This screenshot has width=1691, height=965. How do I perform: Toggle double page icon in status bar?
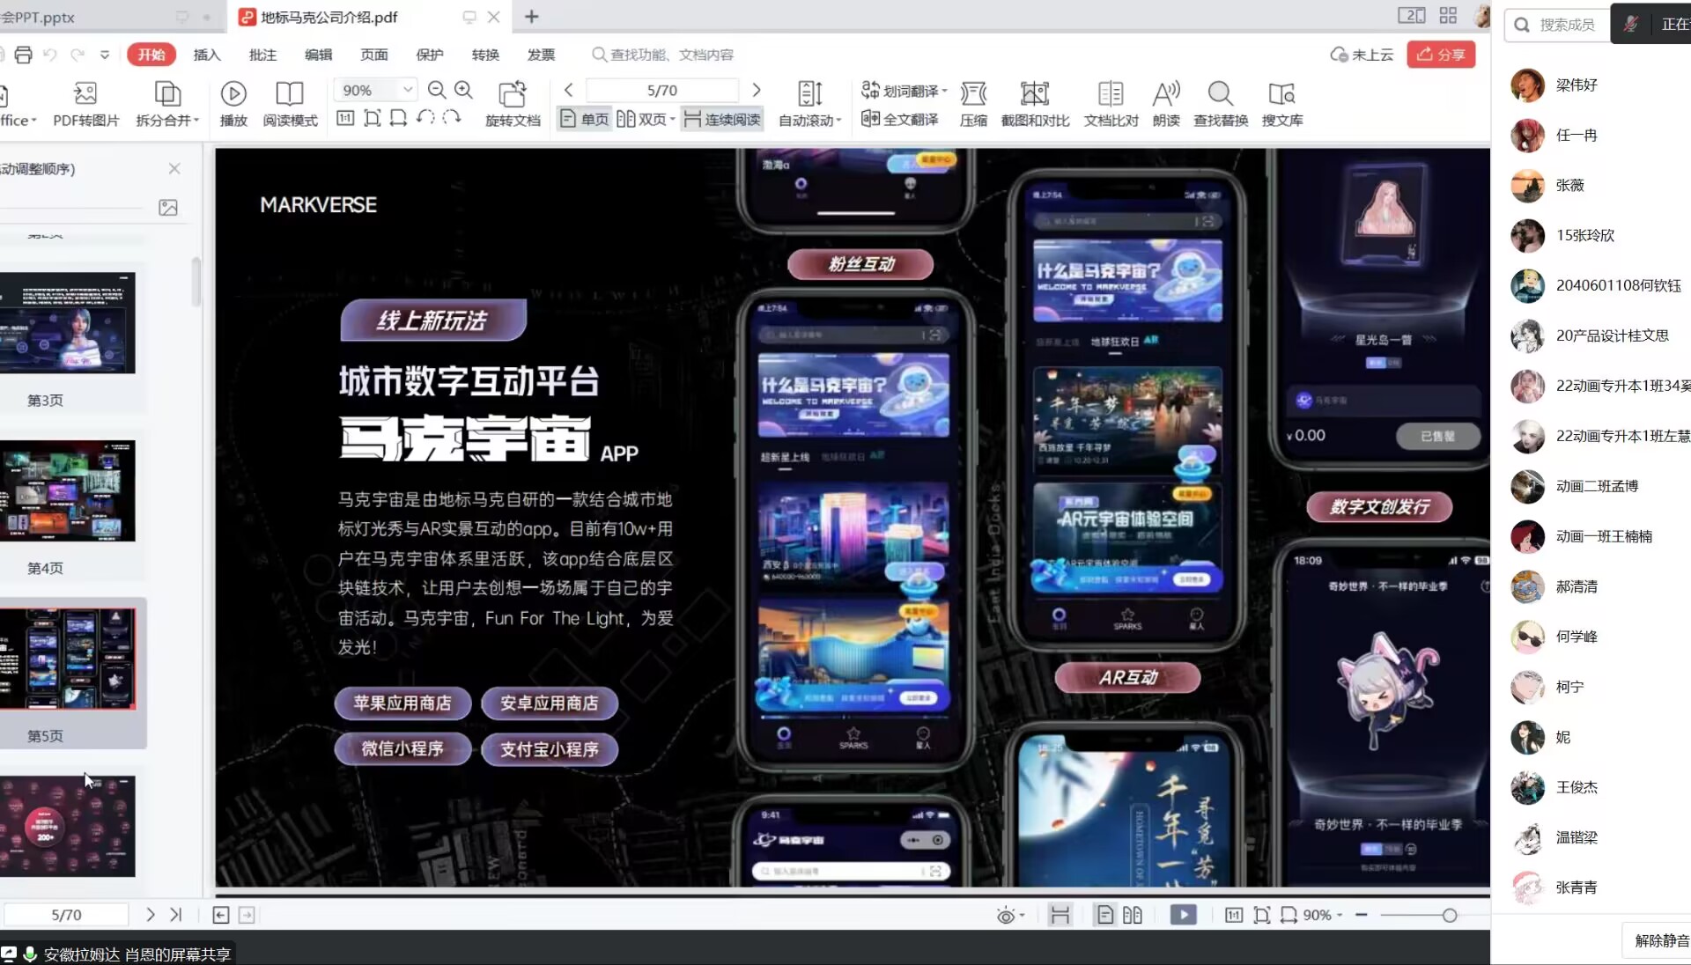click(x=1133, y=916)
